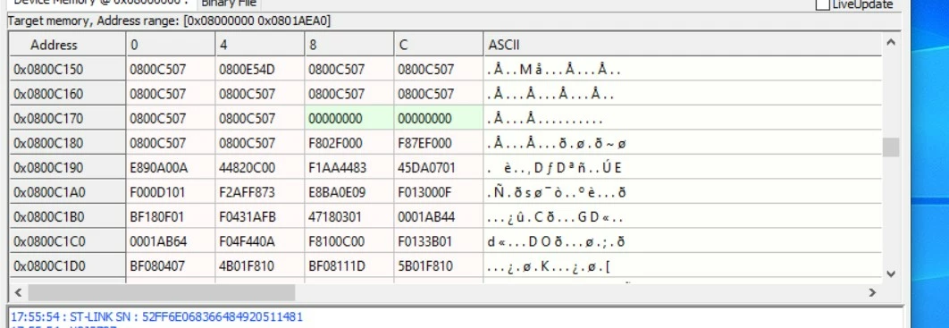The height and width of the screenshot is (328, 949).
Task: Click the ASCII cell in row 0x0800C190
Action: click(x=682, y=168)
